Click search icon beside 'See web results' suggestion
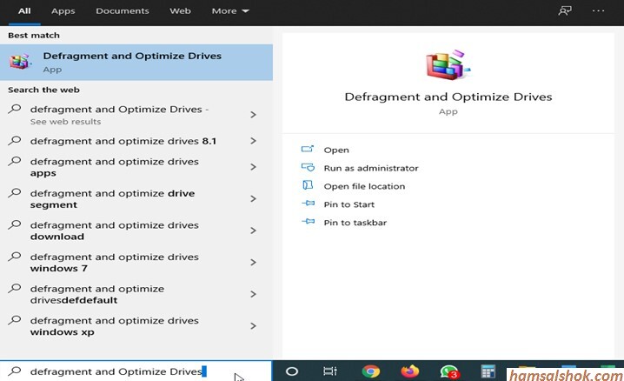624x381 pixels. pyautogui.click(x=15, y=109)
